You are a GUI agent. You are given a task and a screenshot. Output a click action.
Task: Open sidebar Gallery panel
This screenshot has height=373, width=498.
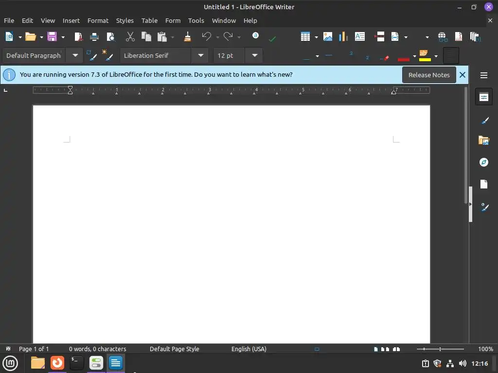pyautogui.click(x=484, y=140)
